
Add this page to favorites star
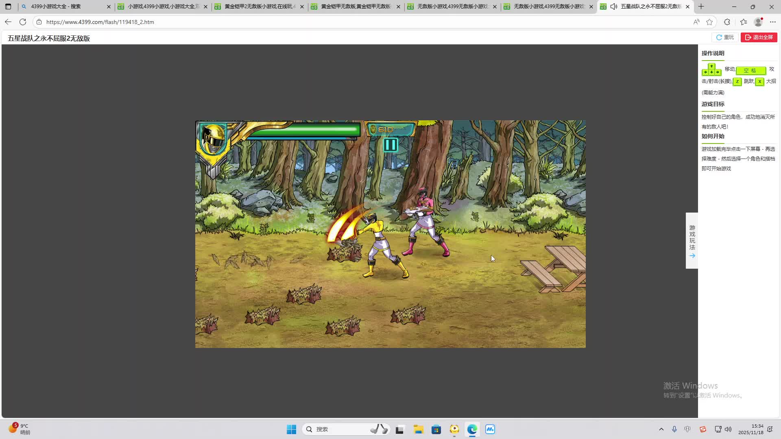(709, 22)
